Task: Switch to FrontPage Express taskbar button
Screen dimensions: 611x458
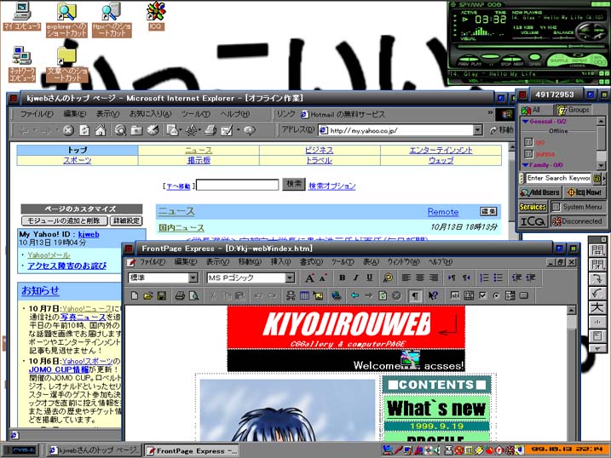Action: (192, 451)
